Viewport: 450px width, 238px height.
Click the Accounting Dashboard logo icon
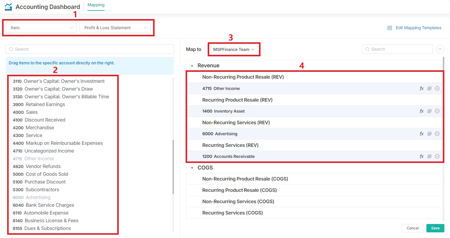coord(8,7)
